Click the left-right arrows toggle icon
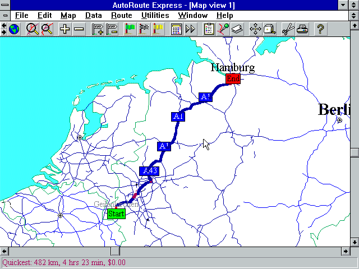Viewport: 359px width, 269px height. pyautogui.click(x=4, y=29)
